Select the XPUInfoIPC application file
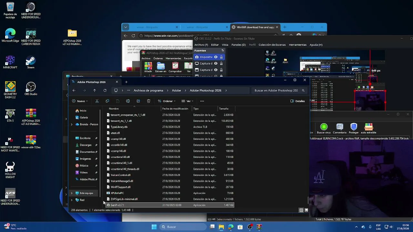 [170, 193]
